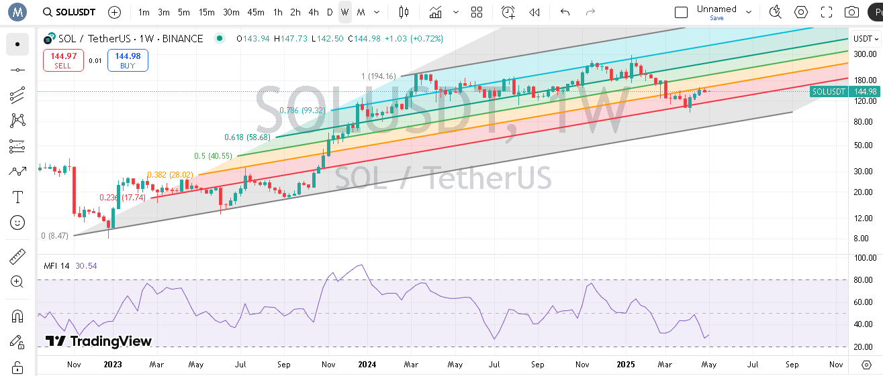Select the weekly W timeframe
Image resolution: width=883 pixels, height=376 pixels.
[345, 12]
